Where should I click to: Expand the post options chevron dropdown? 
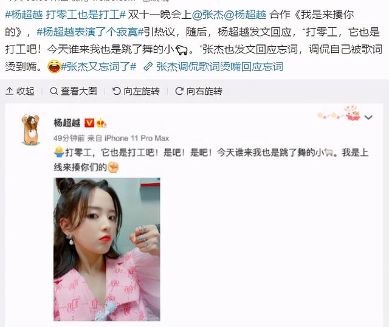[x=368, y=117]
